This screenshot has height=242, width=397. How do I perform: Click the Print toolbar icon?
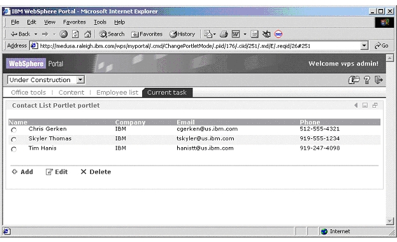[224, 34]
